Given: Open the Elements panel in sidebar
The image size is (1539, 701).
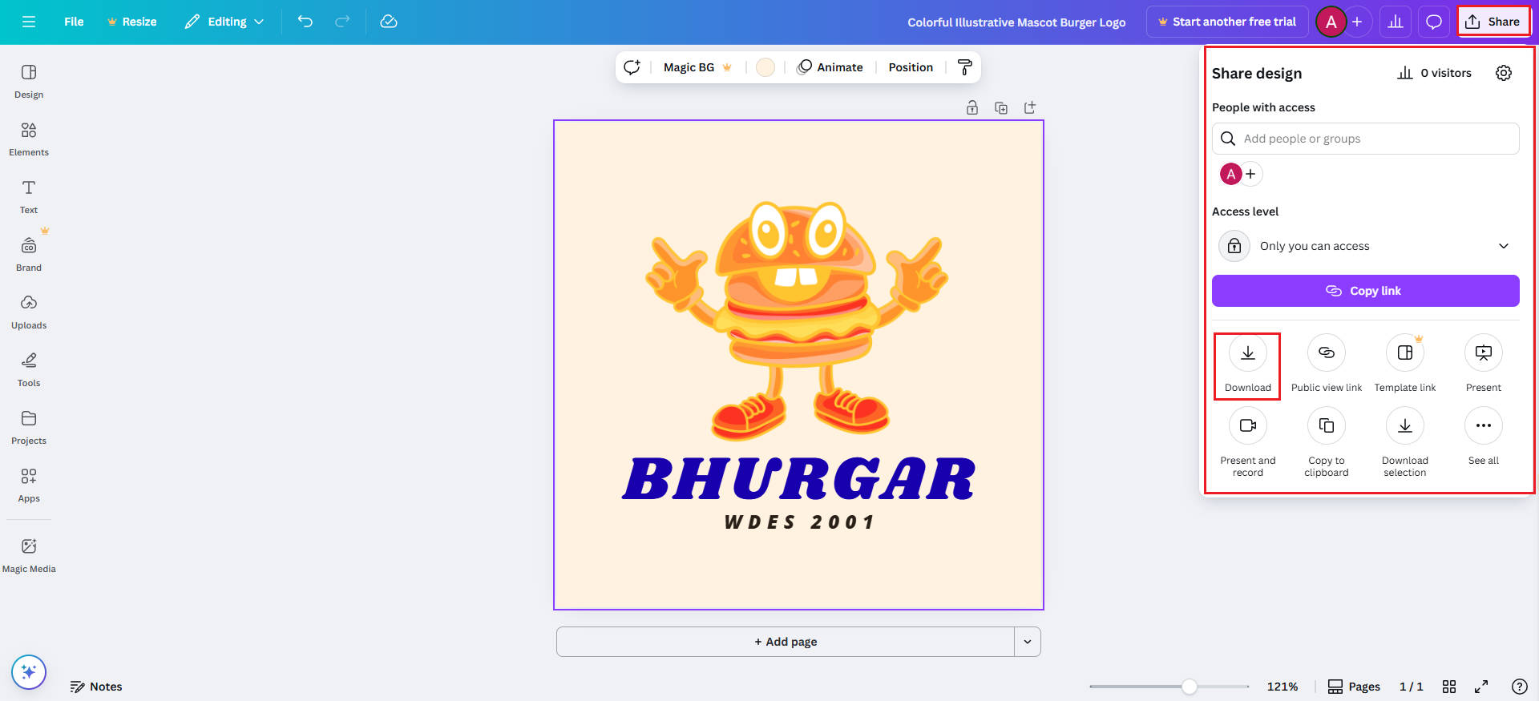Looking at the screenshot, I should click(29, 138).
